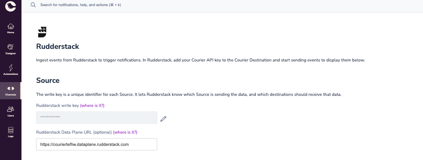Click the masked Rudderstack write key field
Image resolution: width=423 pixels, height=160 pixels.
click(97, 118)
